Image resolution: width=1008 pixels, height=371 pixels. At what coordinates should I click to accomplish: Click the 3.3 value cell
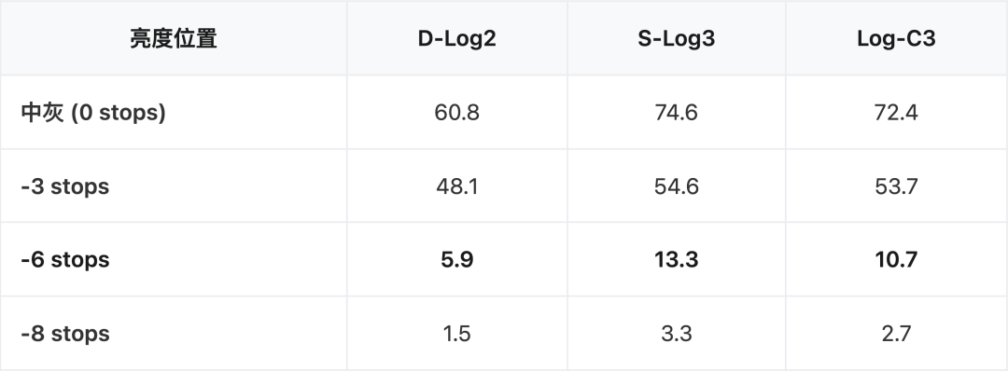pos(677,334)
